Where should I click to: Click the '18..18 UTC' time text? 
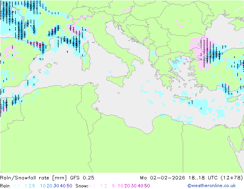coord(203,178)
